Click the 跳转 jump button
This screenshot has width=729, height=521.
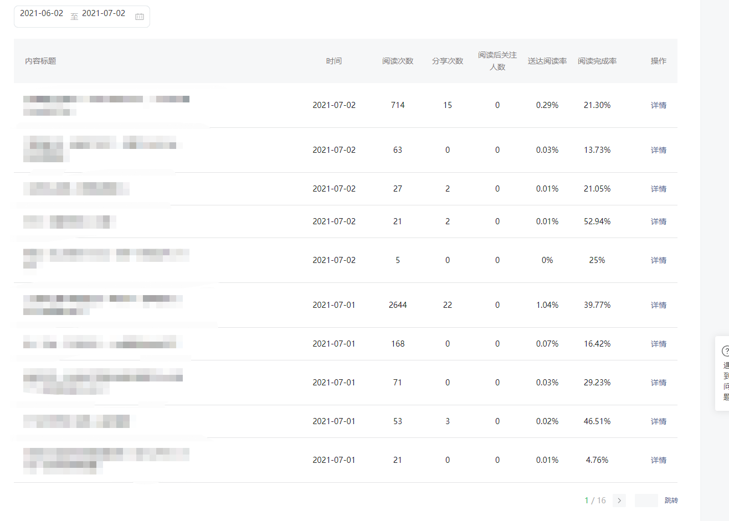(x=671, y=501)
